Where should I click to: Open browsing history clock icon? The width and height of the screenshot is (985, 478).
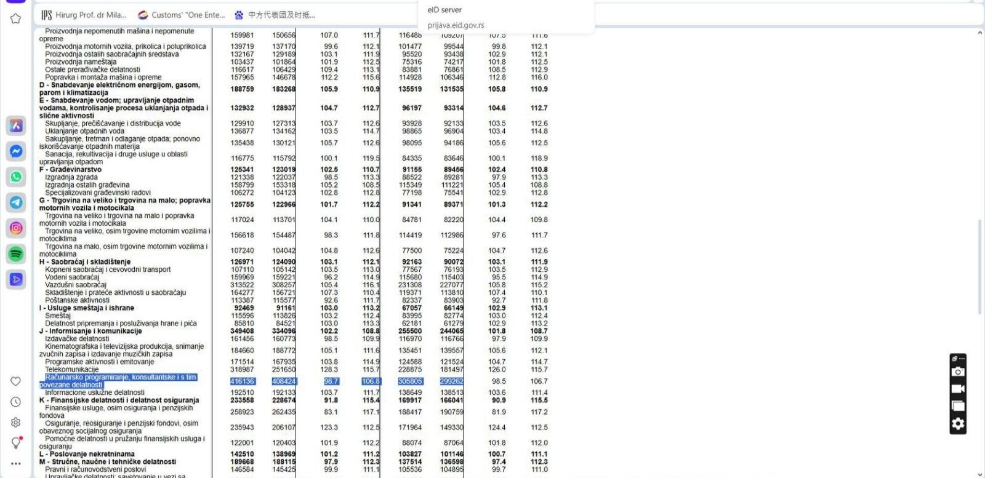[x=15, y=402]
